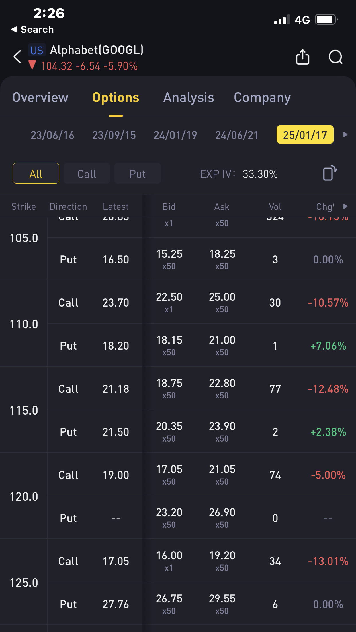This screenshot has height=632, width=356.
Task: Expand more expiry dates with right arrow
Action: click(x=345, y=135)
